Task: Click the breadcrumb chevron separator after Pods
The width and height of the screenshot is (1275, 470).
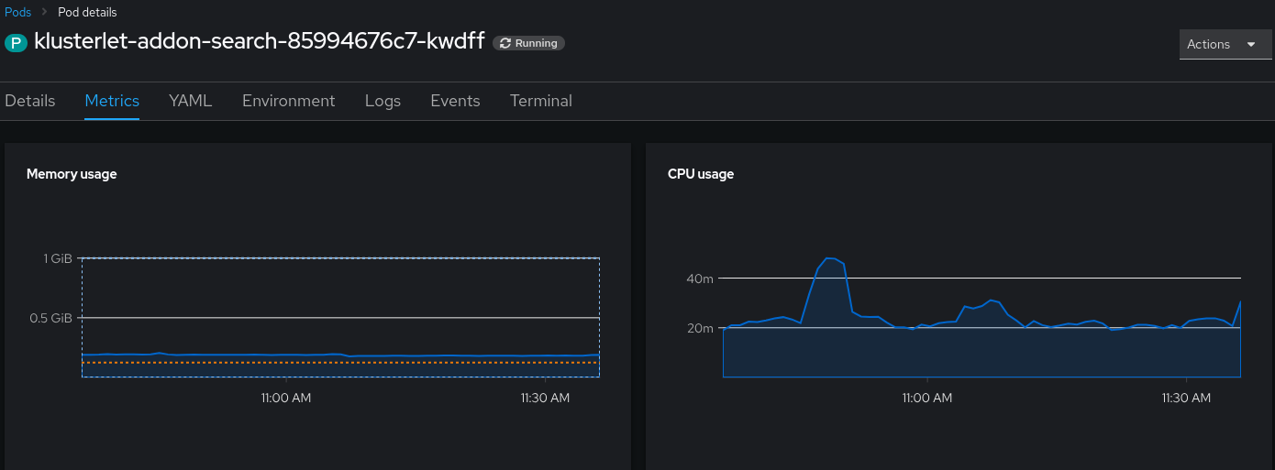Action: [44, 13]
